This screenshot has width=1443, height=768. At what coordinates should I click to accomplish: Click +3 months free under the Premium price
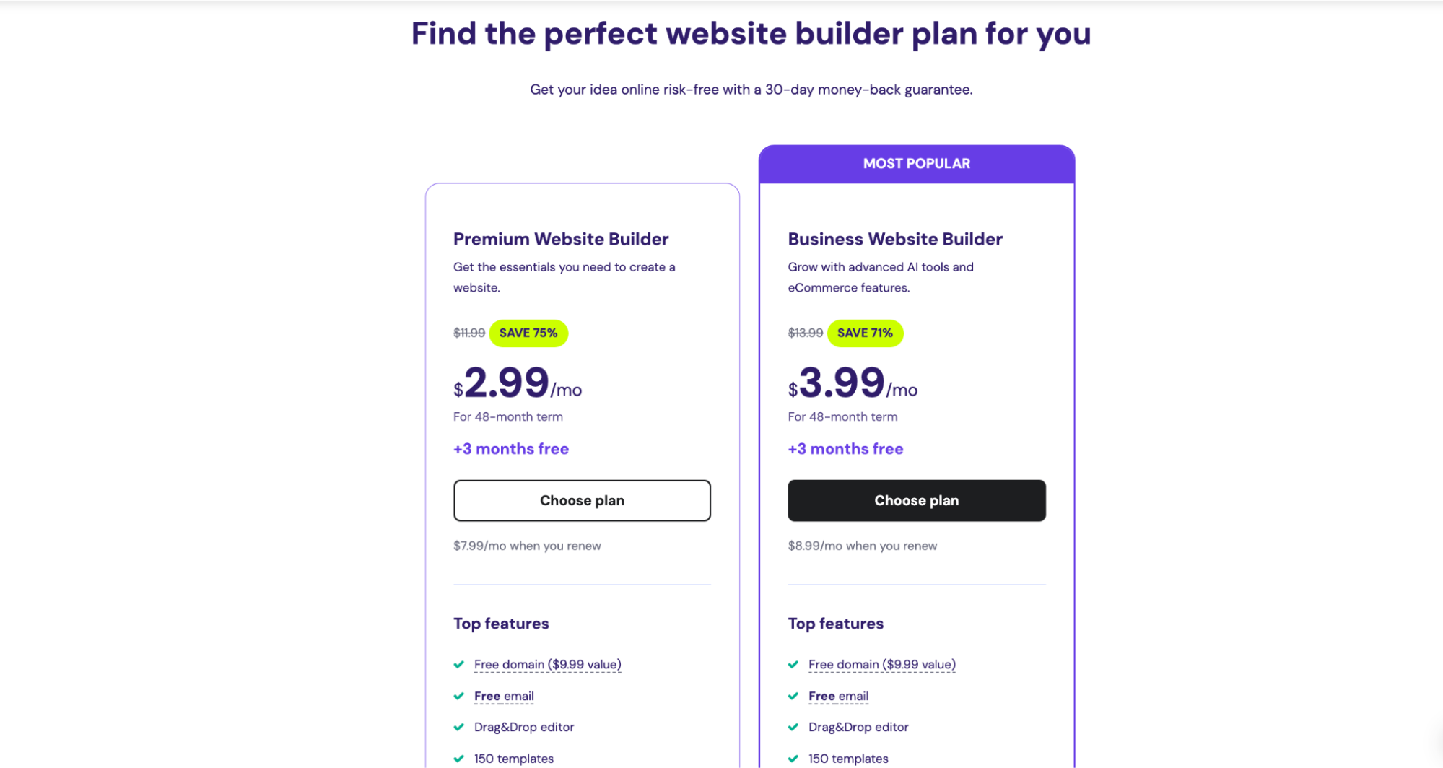point(510,448)
